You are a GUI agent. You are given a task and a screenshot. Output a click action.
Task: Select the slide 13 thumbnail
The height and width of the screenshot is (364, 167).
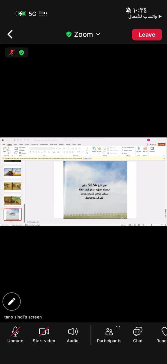(x=12, y=186)
